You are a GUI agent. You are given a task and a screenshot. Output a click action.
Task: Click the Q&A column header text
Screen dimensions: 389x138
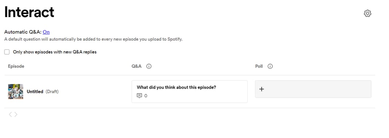click(x=137, y=66)
